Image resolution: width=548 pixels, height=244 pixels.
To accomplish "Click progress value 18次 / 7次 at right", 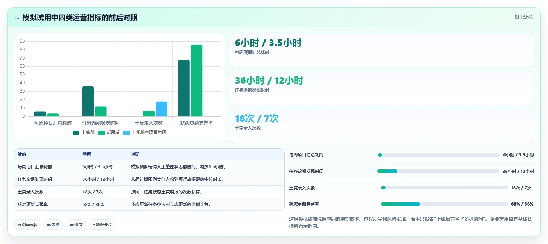I will point(521,188).
